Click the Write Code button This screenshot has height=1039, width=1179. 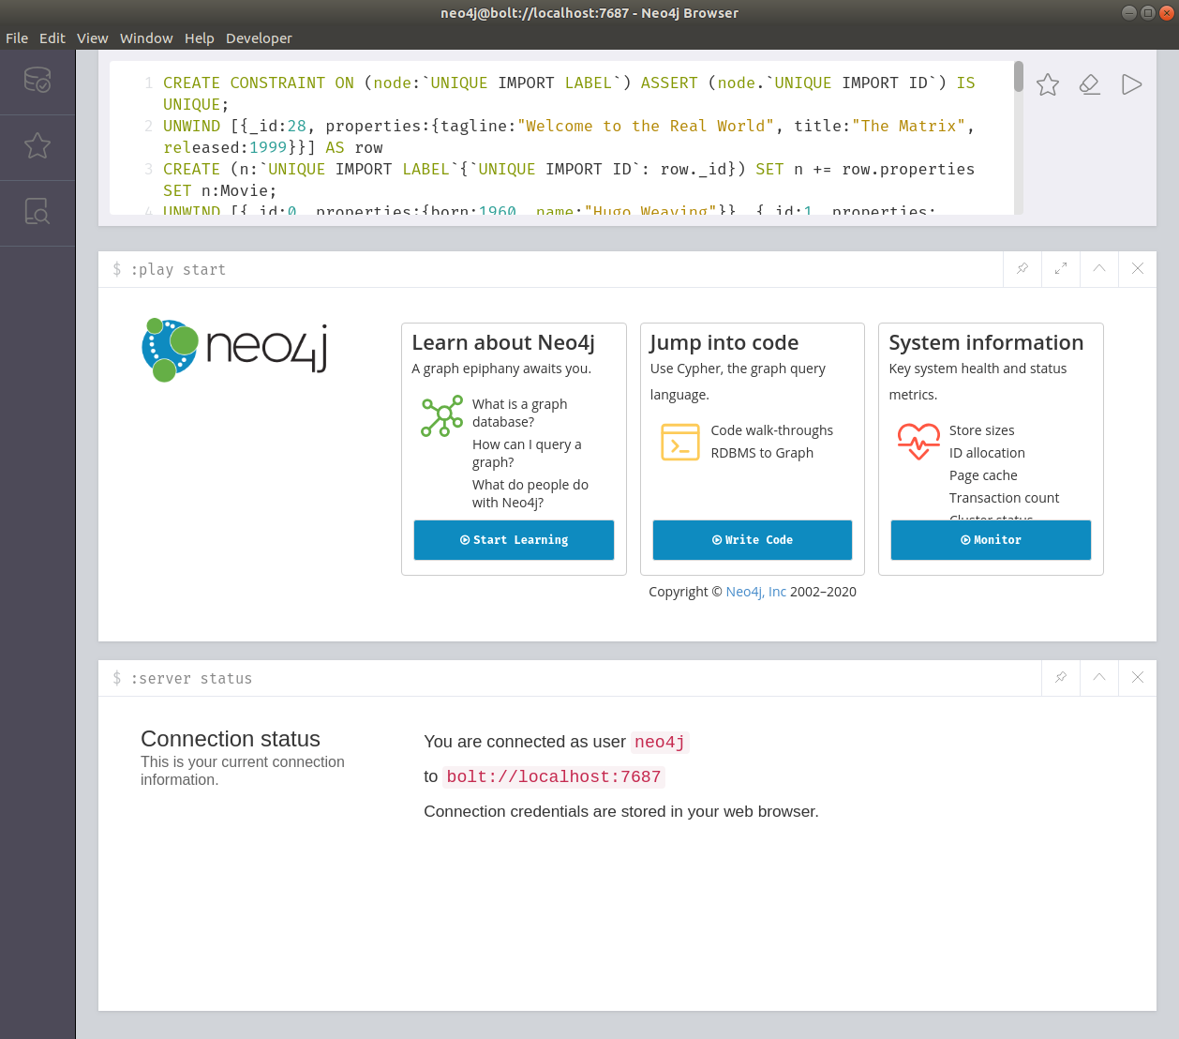[752, 539]
